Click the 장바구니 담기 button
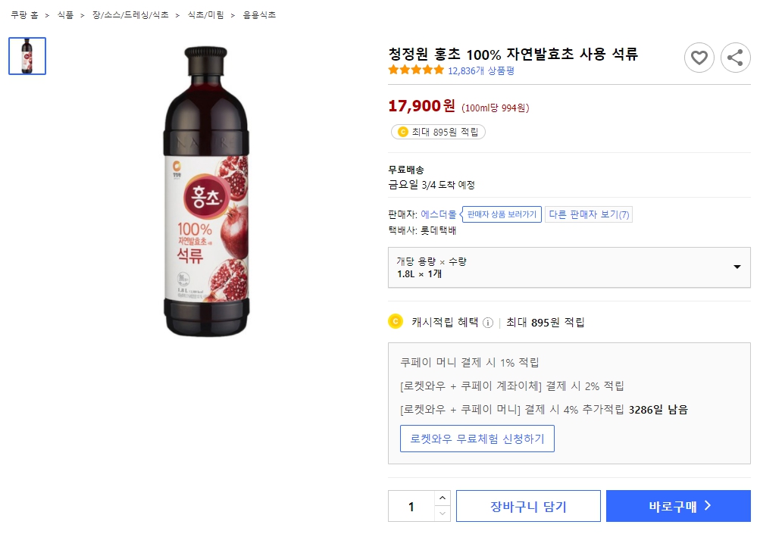 click(x=527, y=505)
